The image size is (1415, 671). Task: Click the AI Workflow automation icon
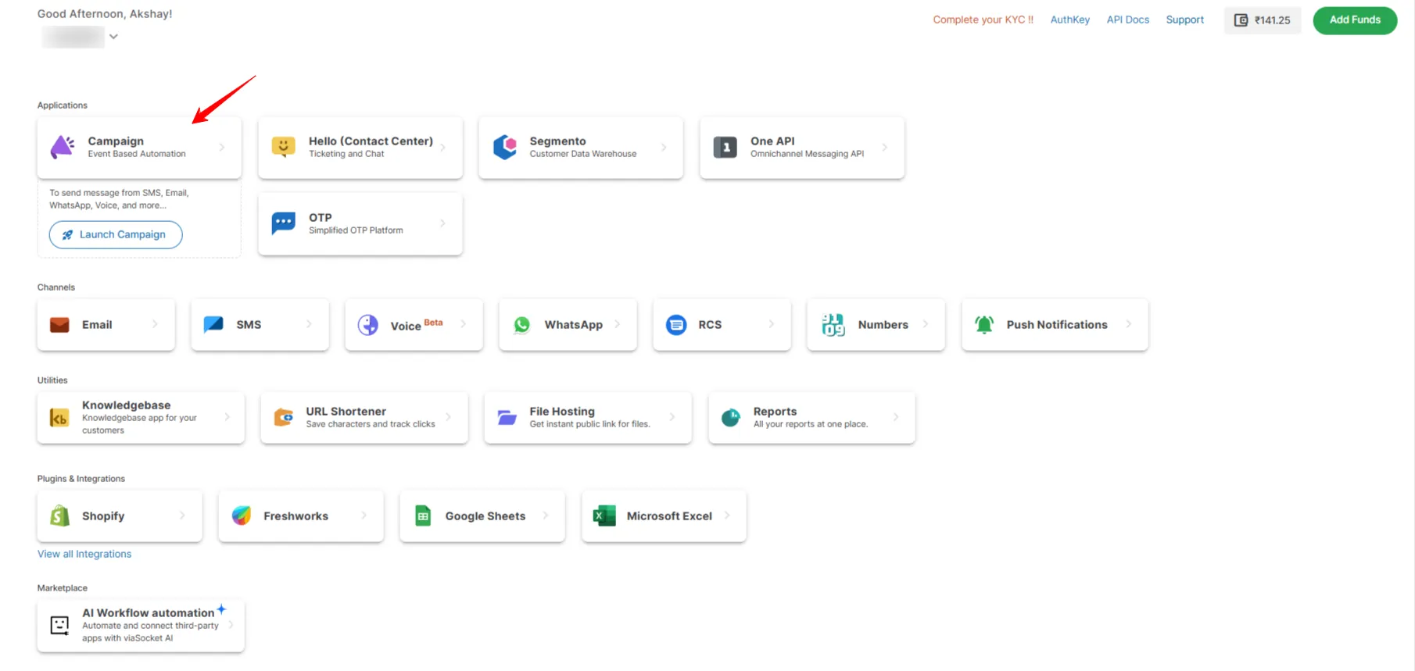(59, 625)
